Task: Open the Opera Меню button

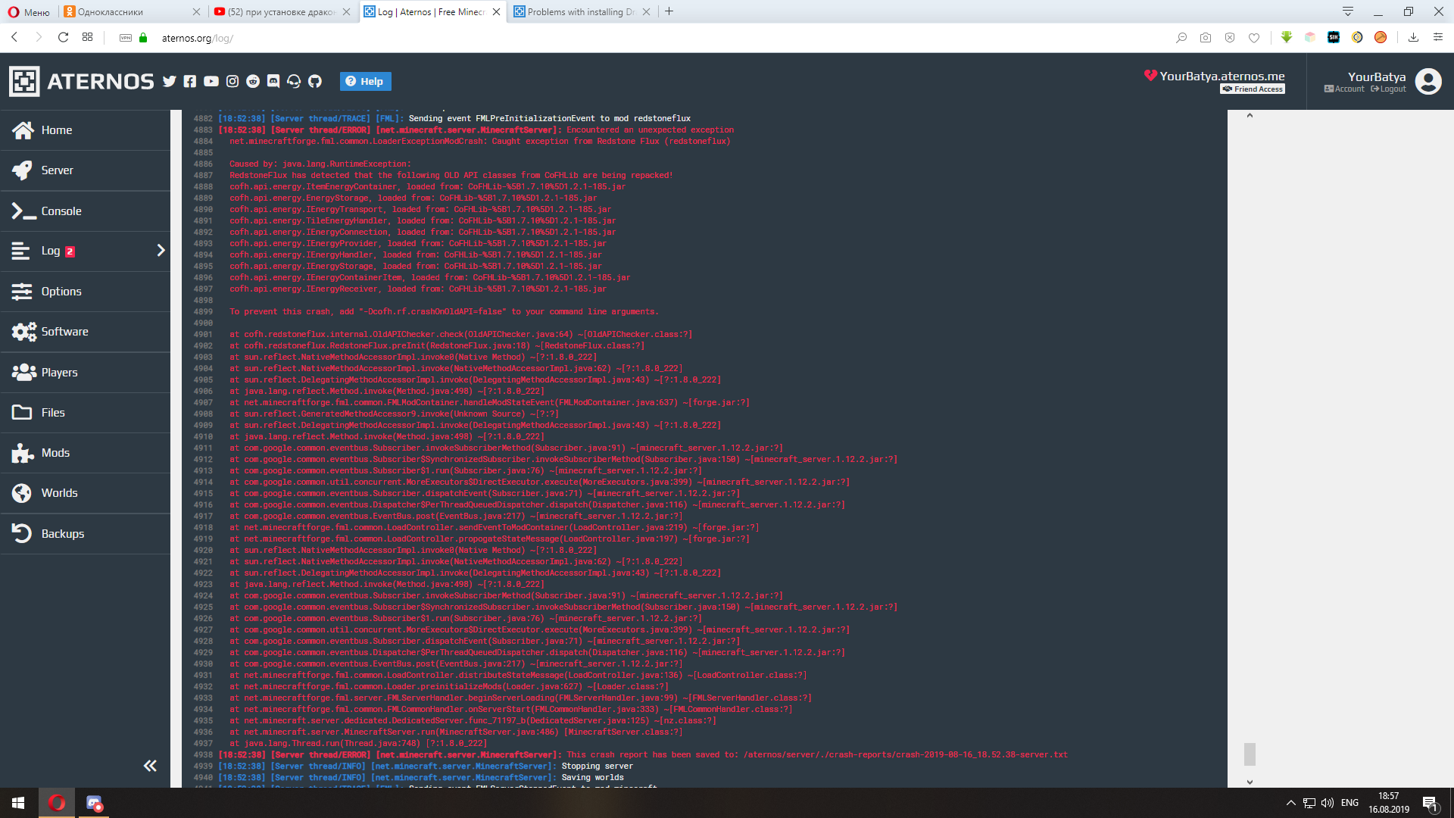Action: tap(29, 12)
